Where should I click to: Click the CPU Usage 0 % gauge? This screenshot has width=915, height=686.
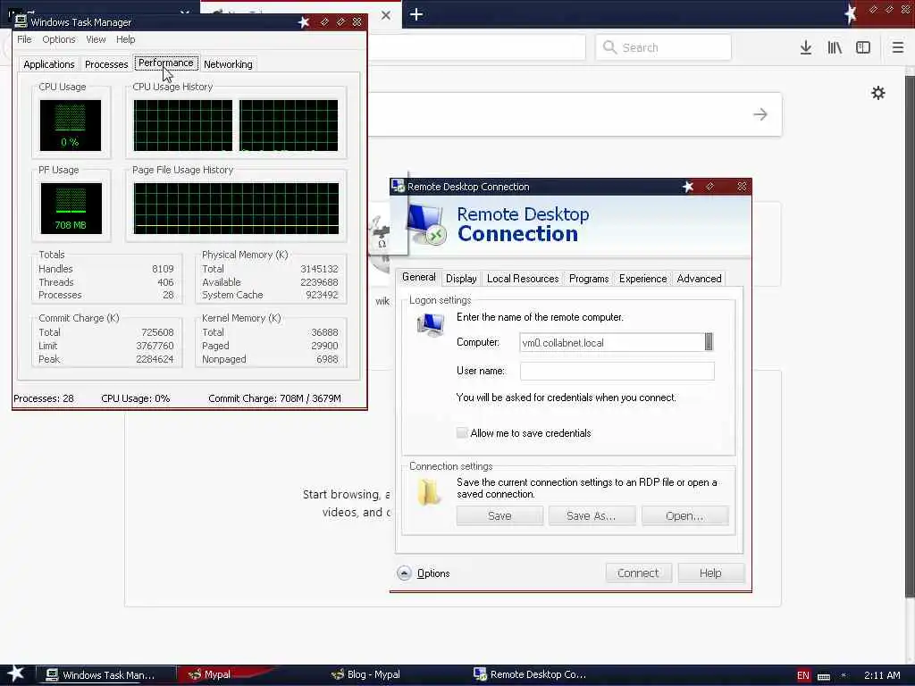(x=70, y=125)
